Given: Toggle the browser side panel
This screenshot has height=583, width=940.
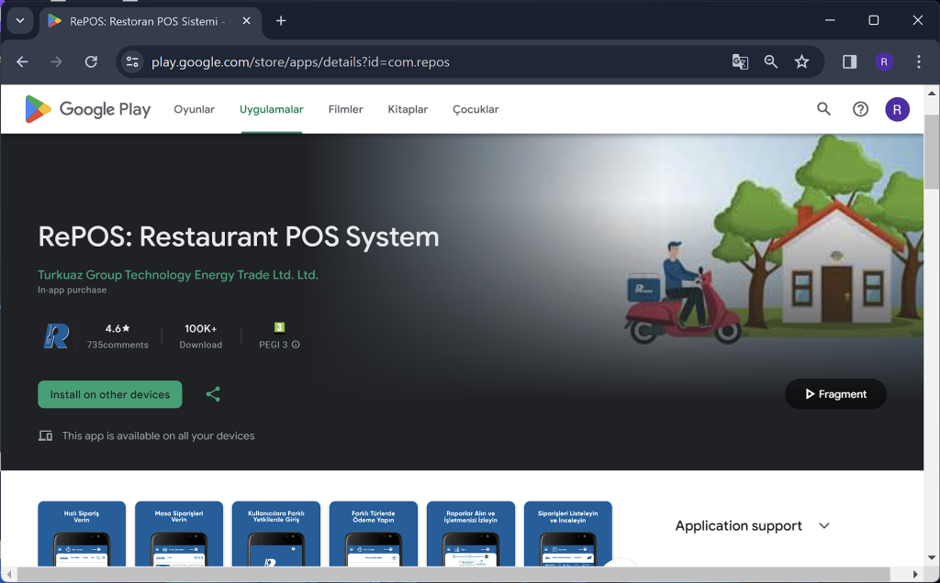Looking at the screenshot, I should (849, 61).
